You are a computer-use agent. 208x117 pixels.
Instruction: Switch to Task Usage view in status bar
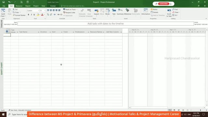point(174,110)
